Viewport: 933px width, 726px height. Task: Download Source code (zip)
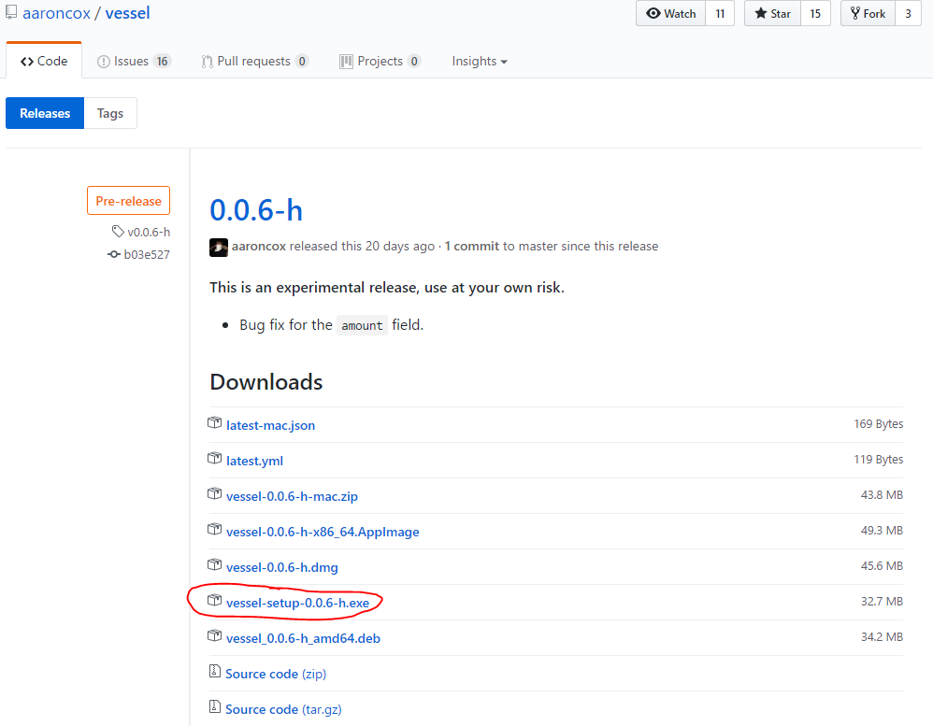[276, 674]
